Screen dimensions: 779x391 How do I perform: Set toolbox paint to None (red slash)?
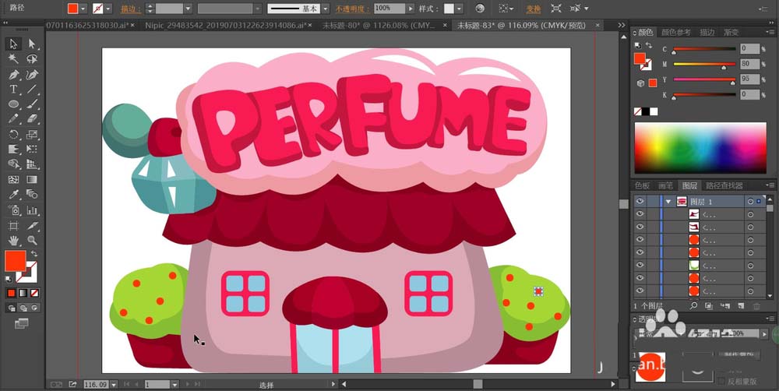point(34,294)
